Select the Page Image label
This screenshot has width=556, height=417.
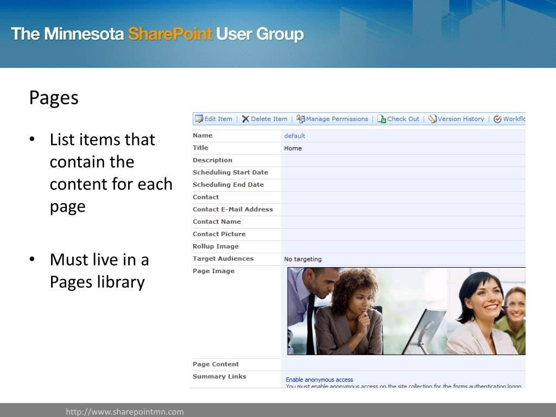[x=214, y=271]
